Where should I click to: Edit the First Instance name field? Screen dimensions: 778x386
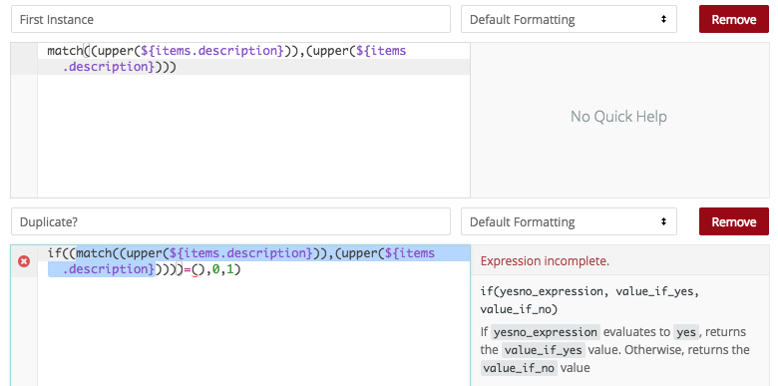230,19
